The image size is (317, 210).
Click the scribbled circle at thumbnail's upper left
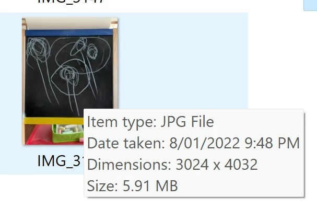point(38,49)
